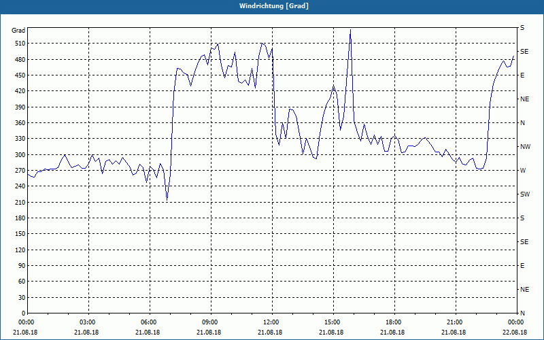Select the '06:00' time axis label
Image resolution: width=544 pixels, height=340 pixels.
(150, 322)
